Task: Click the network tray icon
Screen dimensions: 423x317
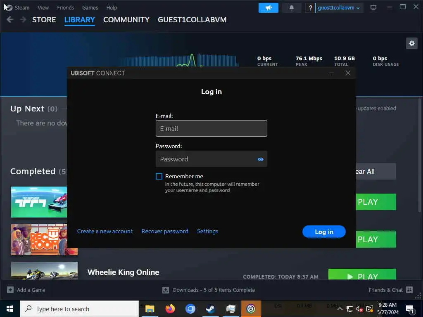Action: [x=349, y=309]
